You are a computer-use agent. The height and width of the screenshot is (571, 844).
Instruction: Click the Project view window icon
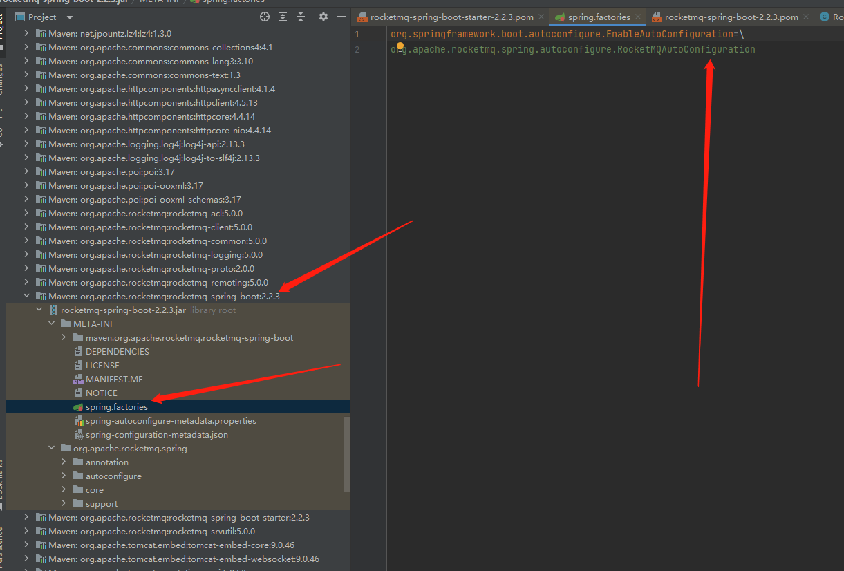[x=19, y=17]
